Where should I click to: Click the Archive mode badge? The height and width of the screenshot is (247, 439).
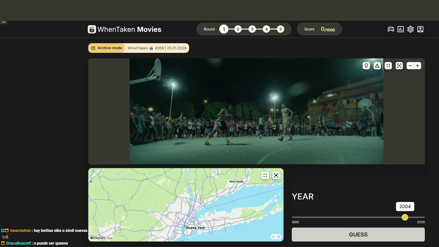tap(107, 48)
